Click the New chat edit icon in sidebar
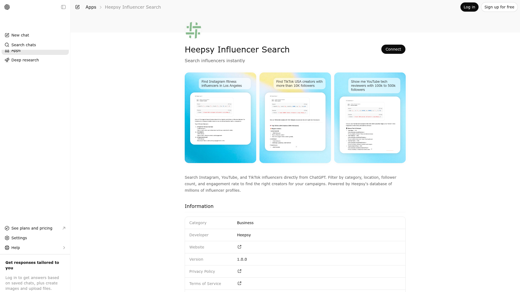 [x=7, y=35]
